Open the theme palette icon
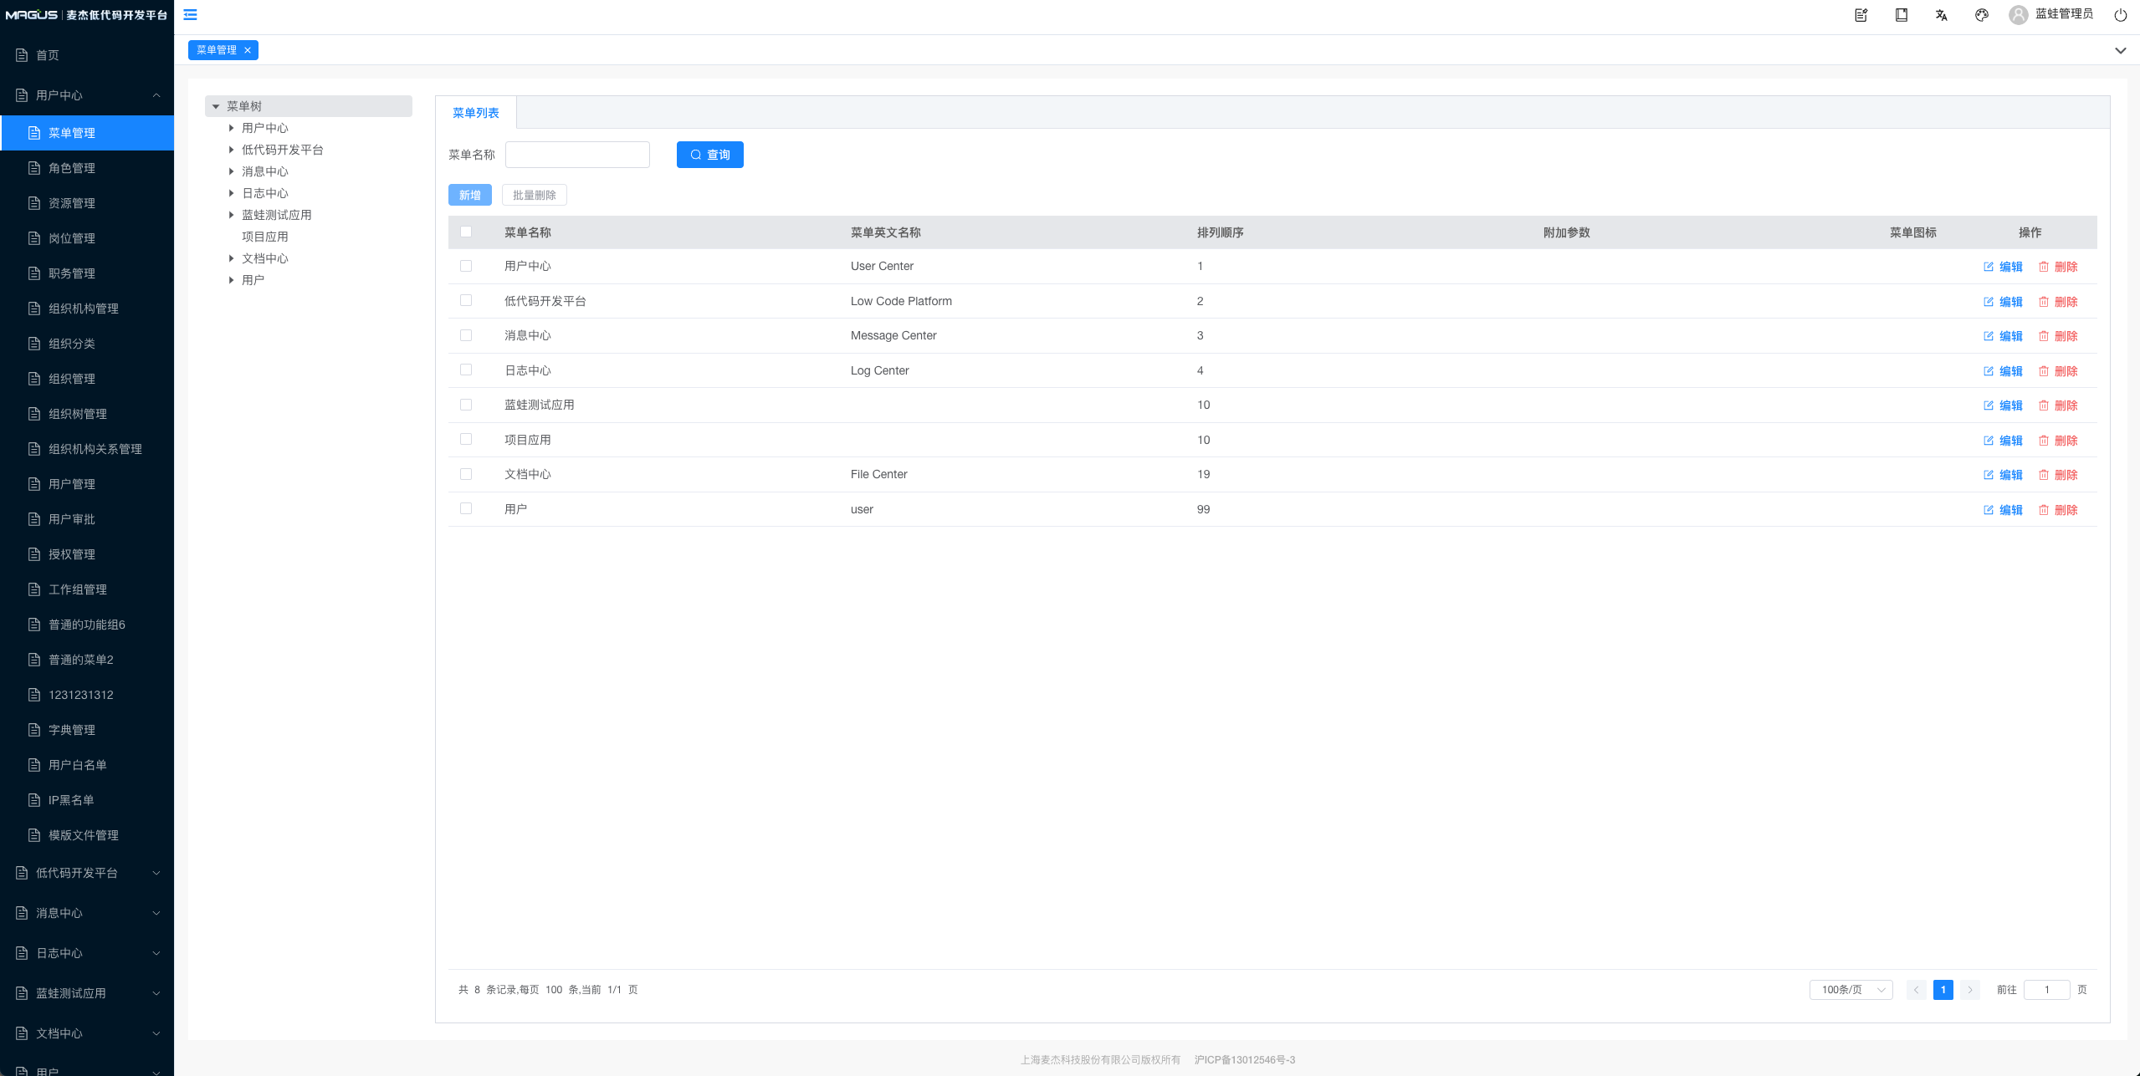The width and height of the screenshot is (2140, 1076). (1982, 15)
